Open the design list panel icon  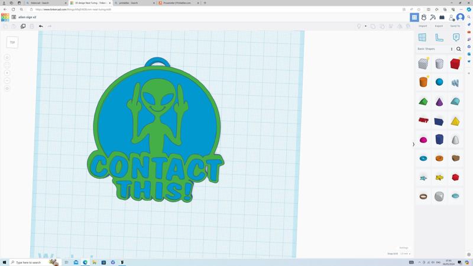click(x=14, y=17)
